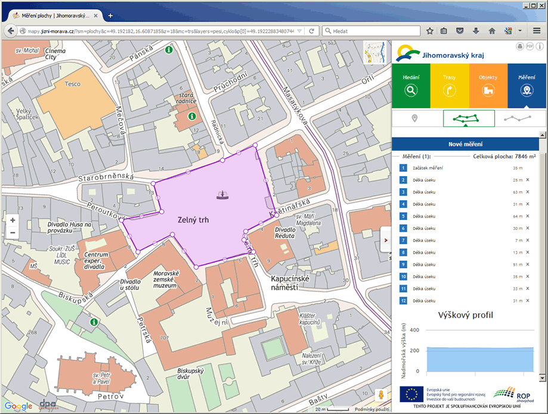Open the extension dropdown arrow in toolbar
Viewport: 548px width, 414px height.
pyautogui.click(x=520, y=31)
